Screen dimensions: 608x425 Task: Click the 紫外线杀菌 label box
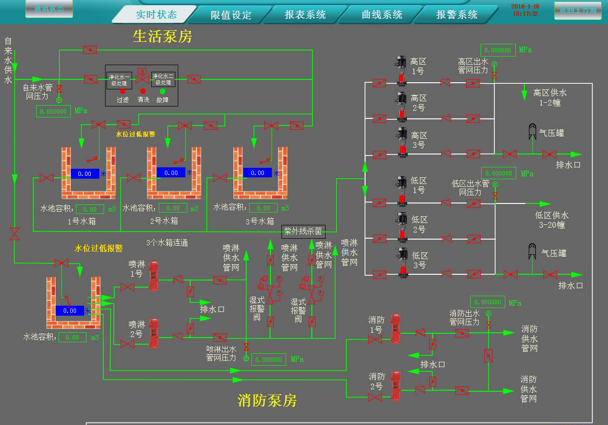(x=303, y=232)
